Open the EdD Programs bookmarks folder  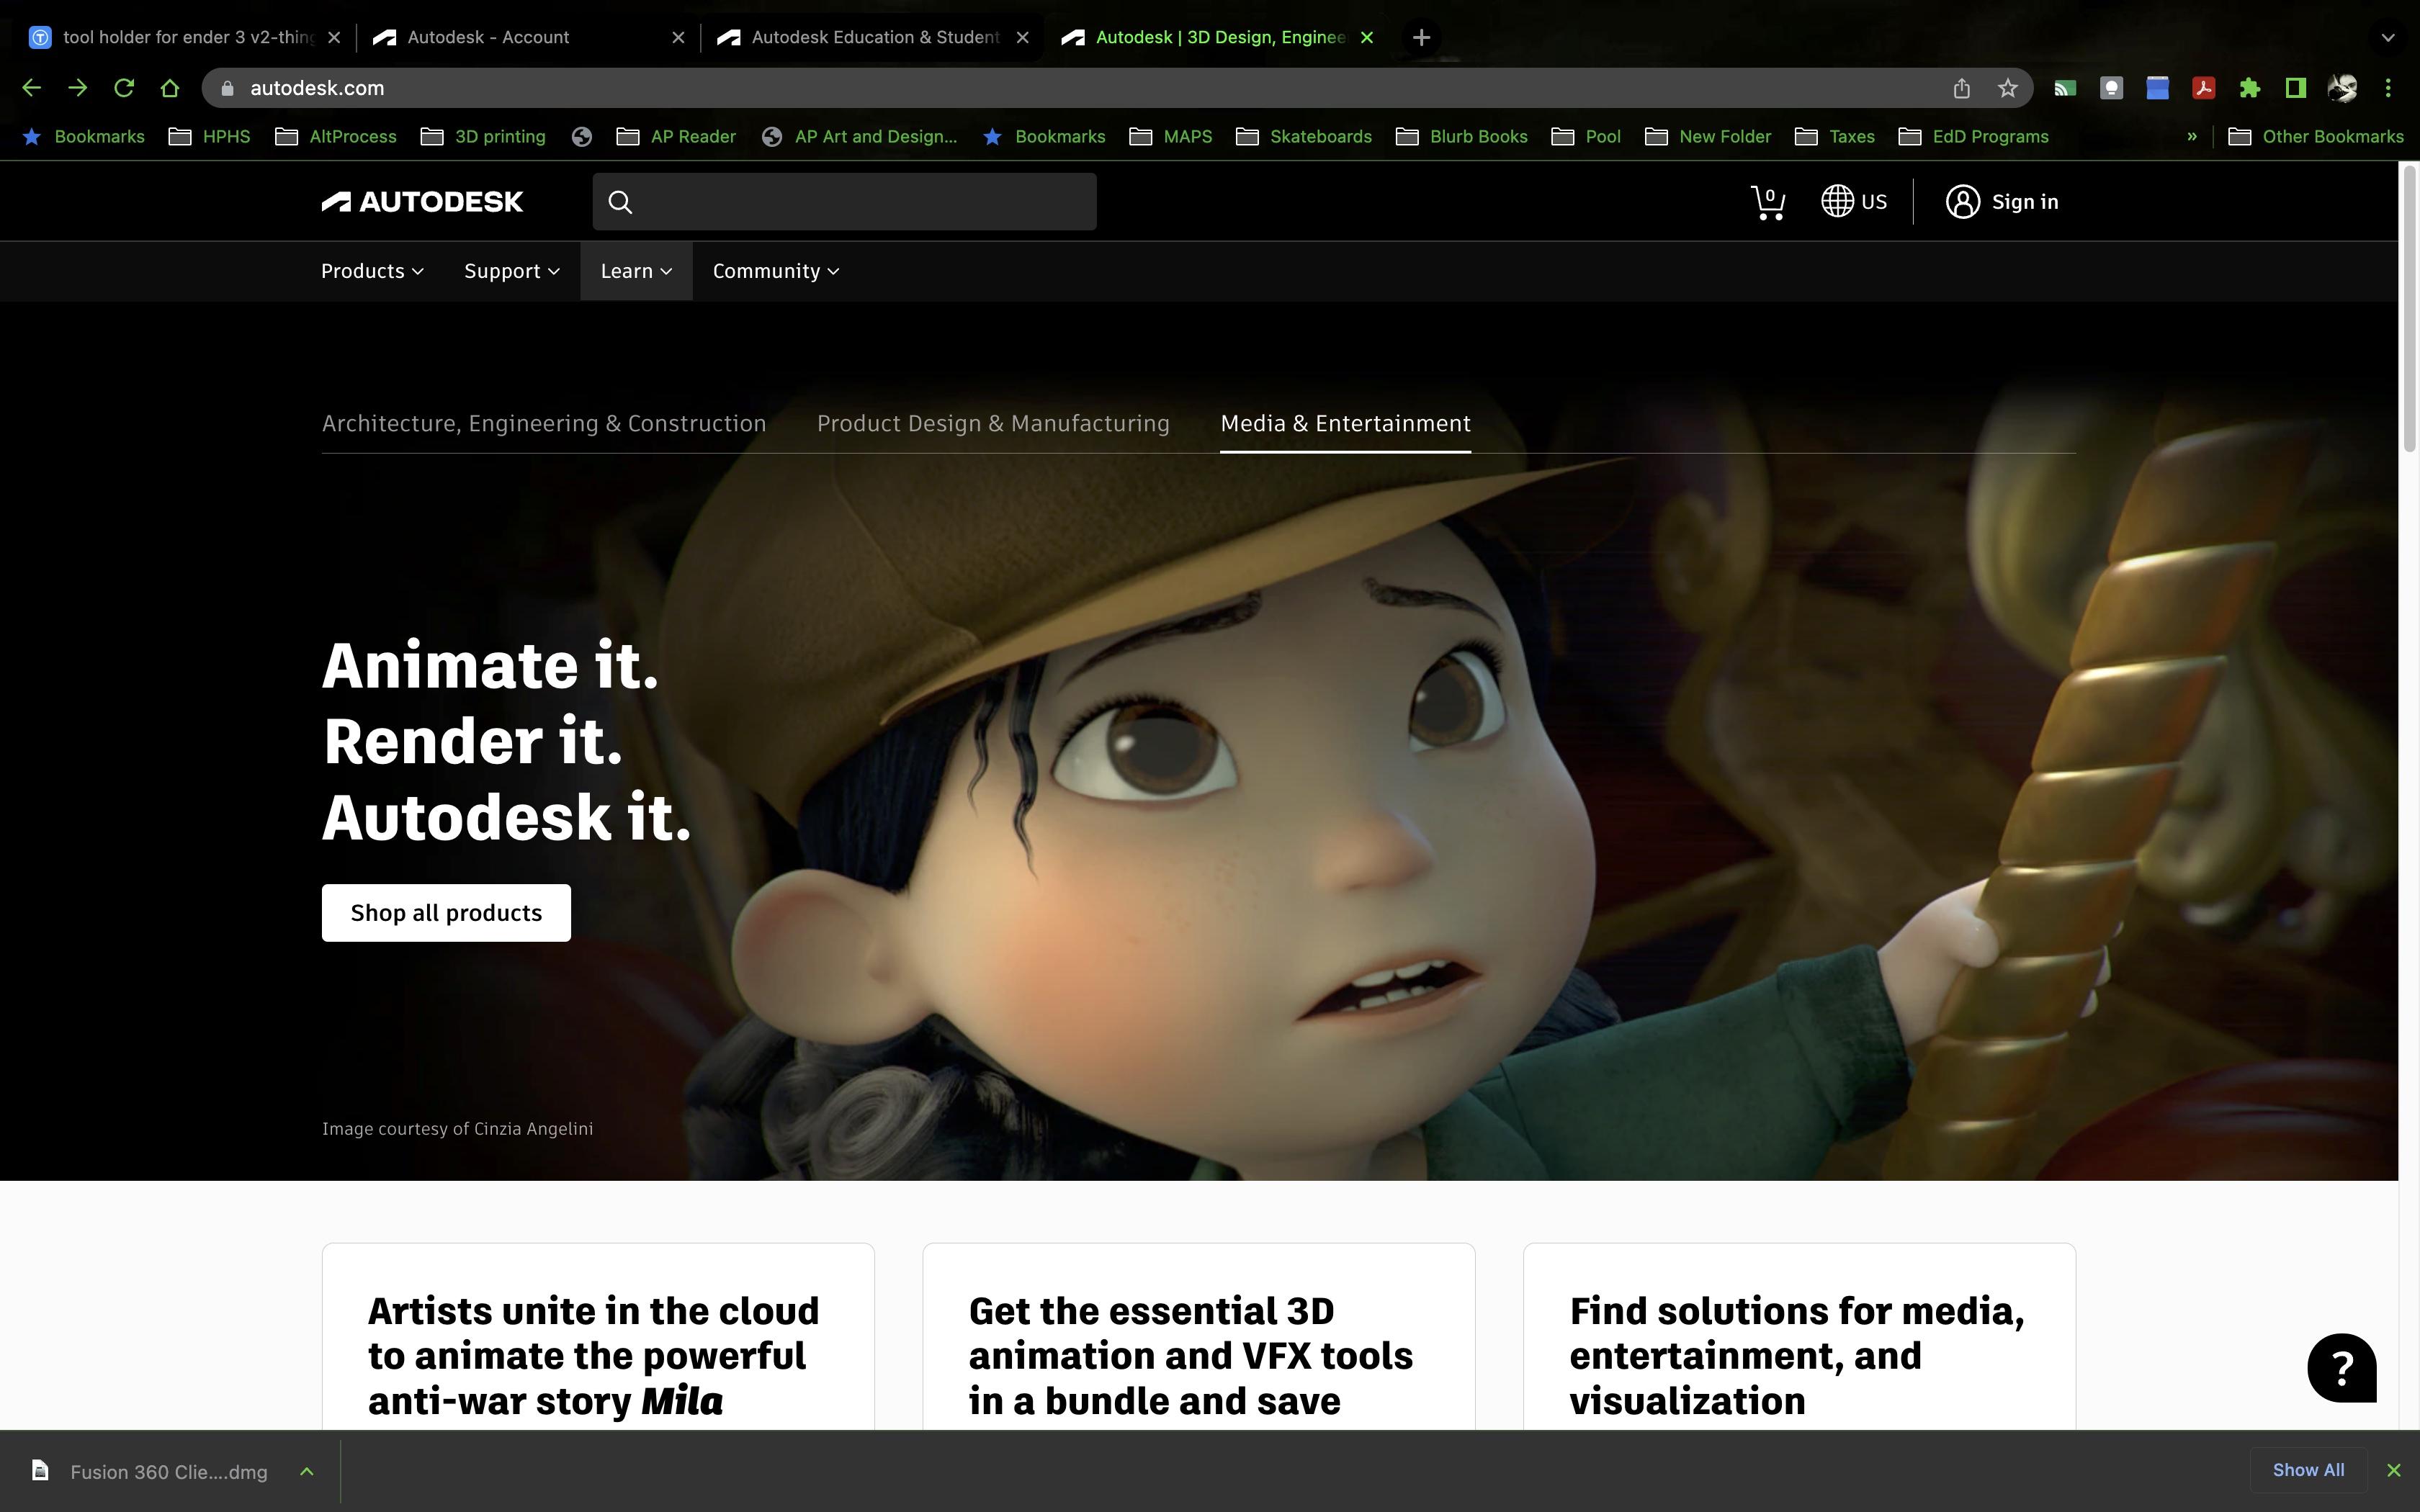[x=1973, y=136]
